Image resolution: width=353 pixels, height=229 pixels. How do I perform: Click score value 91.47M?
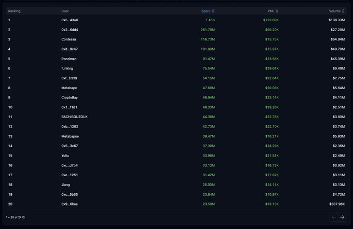point(209,59)
